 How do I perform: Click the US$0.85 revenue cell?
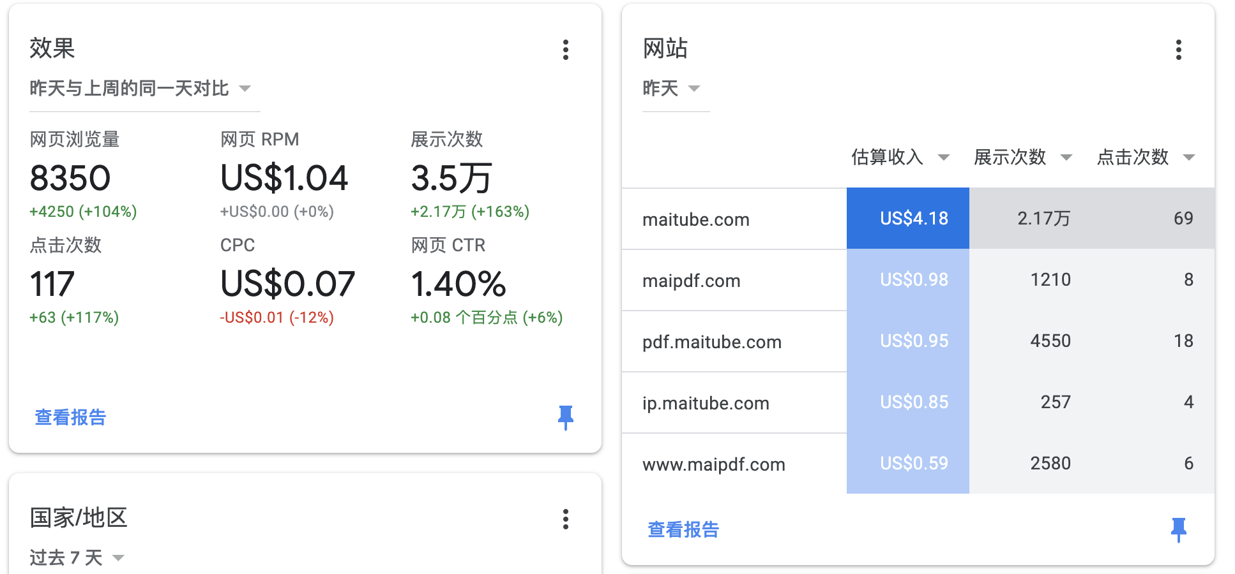[x=908, y=402]
